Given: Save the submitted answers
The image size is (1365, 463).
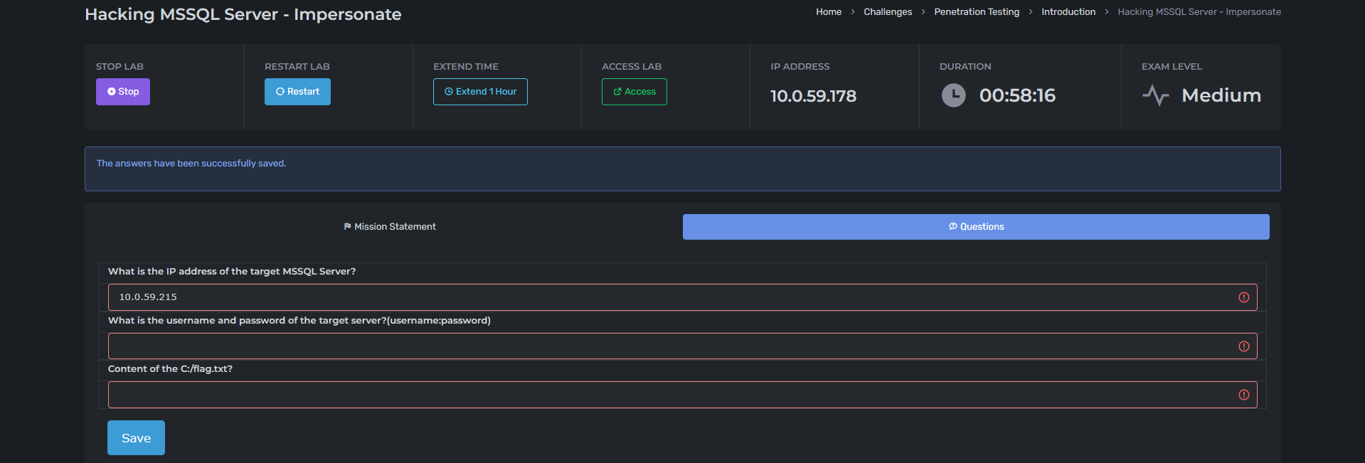Looking at the screenshot, I should (x=136, y=438).
